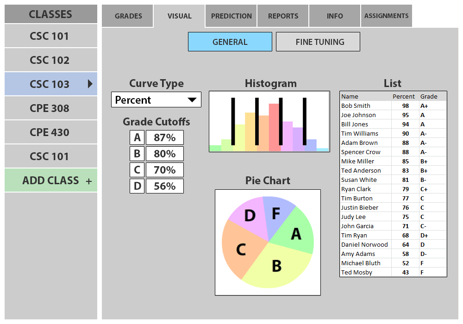The height and width of the screenshot is (324, 463).
Task: Click the leftmost black cutoff bar in histogram
Action: click(x=233, y=121)
